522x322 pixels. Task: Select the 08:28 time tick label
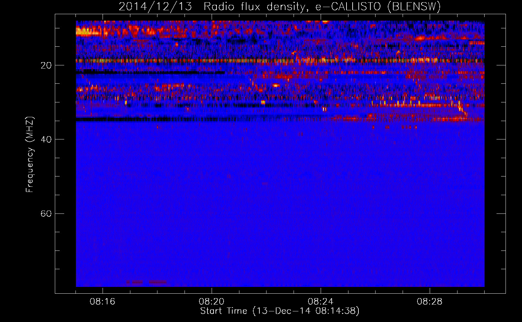tap(430, 302)
